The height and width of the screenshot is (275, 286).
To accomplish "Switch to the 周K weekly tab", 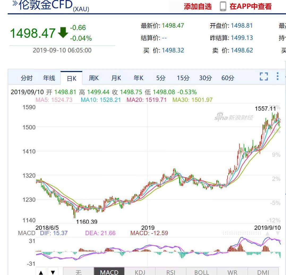I will (x=93, y=78).
